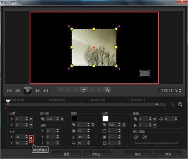
Task: Click the rotation Z value field
Action: point(51,143)
